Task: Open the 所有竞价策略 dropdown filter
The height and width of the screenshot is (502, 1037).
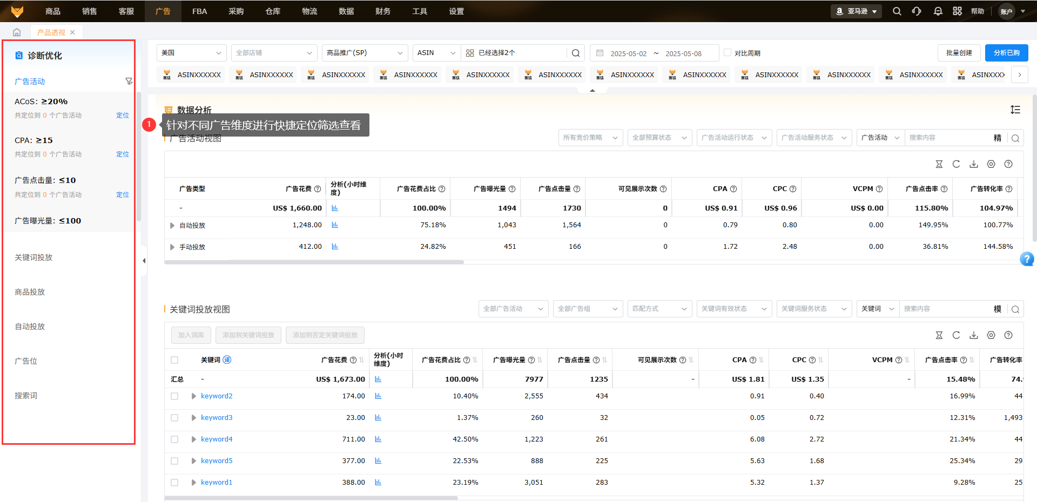Action: [x=590, y=138]
